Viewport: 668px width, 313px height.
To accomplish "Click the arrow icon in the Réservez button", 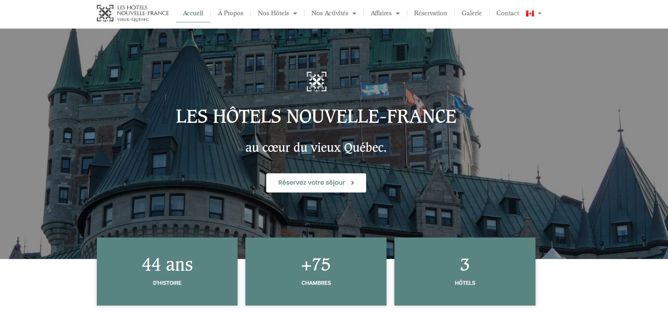I will 352,183.
